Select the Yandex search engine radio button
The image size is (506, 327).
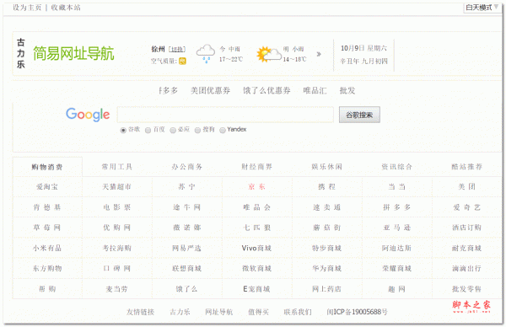(223, 131)
